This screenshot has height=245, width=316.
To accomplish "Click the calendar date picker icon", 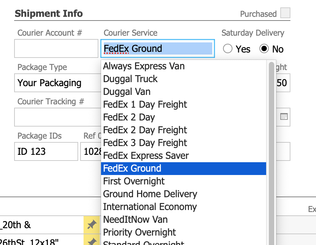I will pyautogui.click(x=284, y=117).
